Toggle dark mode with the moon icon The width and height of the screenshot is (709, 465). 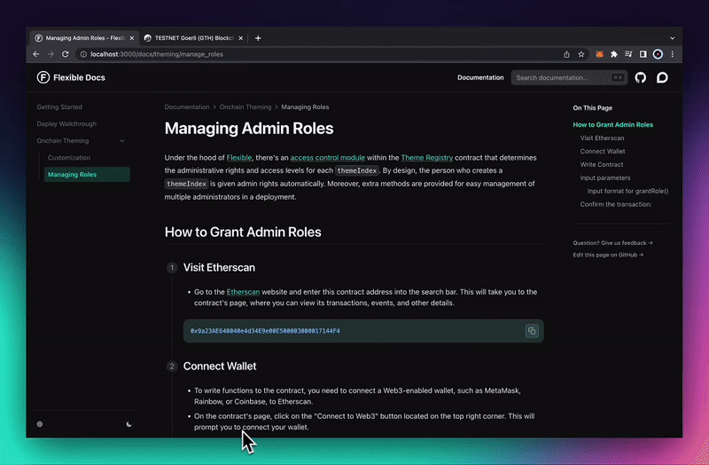coord(129,424)
